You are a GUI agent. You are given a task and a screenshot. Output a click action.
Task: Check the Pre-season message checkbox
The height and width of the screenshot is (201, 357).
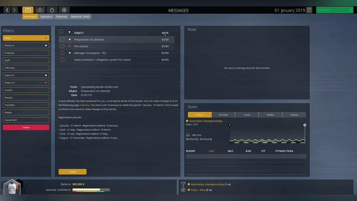coord(62,46)
